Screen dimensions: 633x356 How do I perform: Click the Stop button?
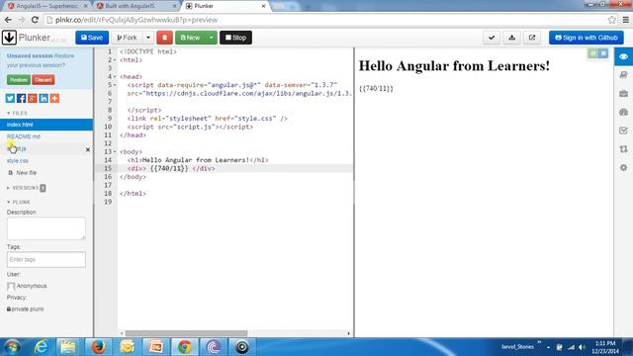(235, 38)
